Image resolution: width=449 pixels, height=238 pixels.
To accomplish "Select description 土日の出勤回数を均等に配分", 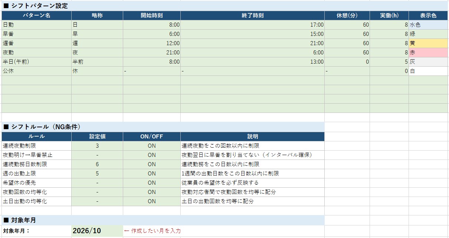I will click(252, 201).
